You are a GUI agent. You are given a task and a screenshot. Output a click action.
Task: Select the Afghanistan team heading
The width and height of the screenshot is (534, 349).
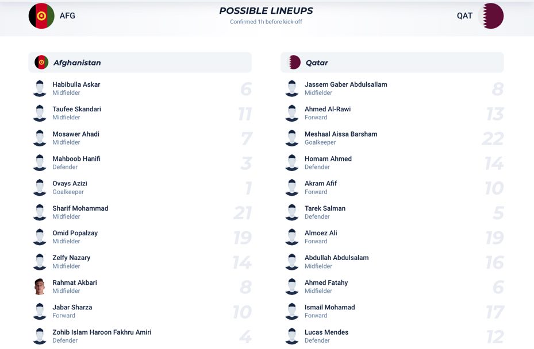click(77, 63)
